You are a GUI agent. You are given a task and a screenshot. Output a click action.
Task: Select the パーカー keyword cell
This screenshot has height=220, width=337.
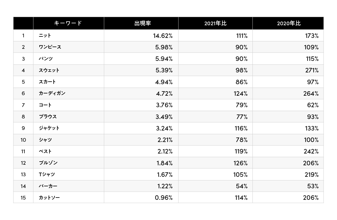(48, 186)
